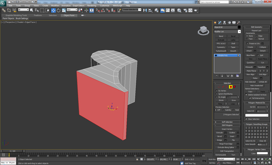The height and width of the screenshot is (165, 272).
Task: Collapse the Edit Polygons rollout
Action: point(227,125)
